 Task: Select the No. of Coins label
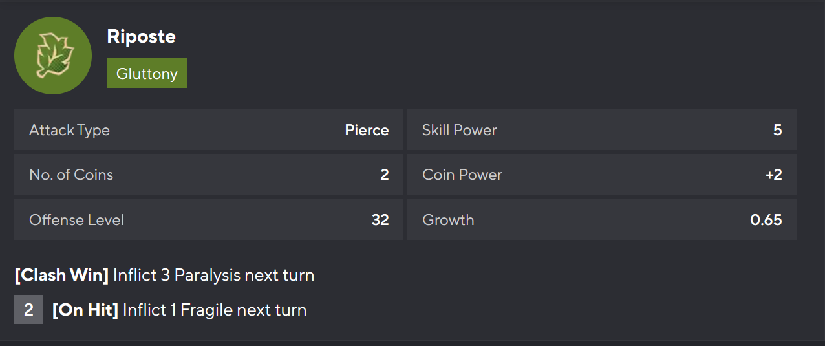[x=71, y=175]
